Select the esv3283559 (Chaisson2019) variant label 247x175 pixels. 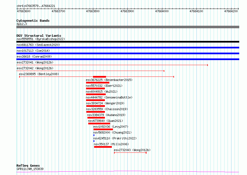click(107, 109)
